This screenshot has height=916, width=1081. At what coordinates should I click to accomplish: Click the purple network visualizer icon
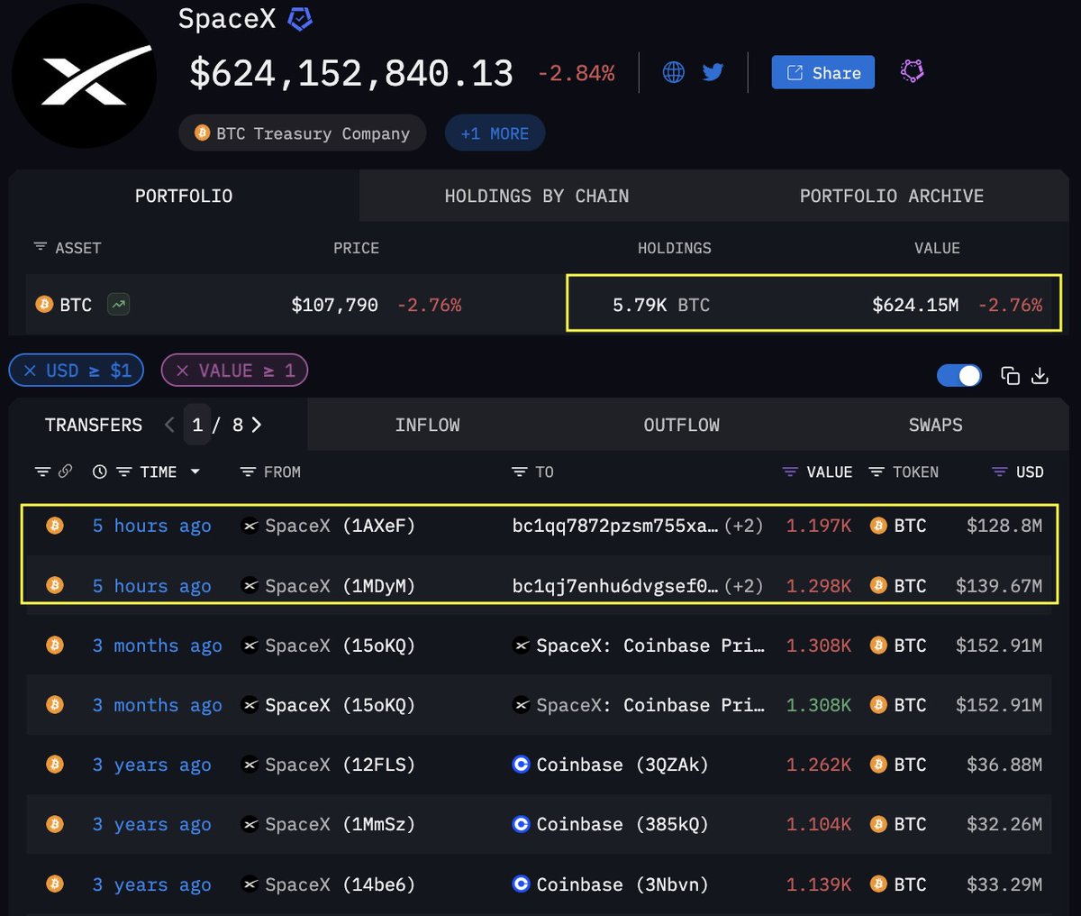pyautogui.click(x=912, y=71)
